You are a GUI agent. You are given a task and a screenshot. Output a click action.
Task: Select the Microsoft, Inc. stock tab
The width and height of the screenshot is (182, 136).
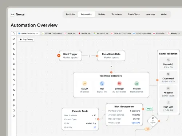[x=101, y=33]
